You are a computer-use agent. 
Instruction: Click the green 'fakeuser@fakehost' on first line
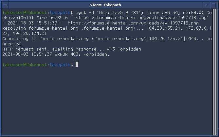25,13
